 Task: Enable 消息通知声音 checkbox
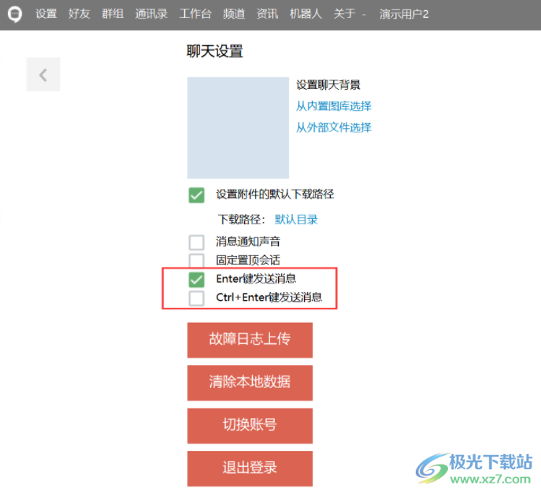pyautogui.click(x=196, y=242)
